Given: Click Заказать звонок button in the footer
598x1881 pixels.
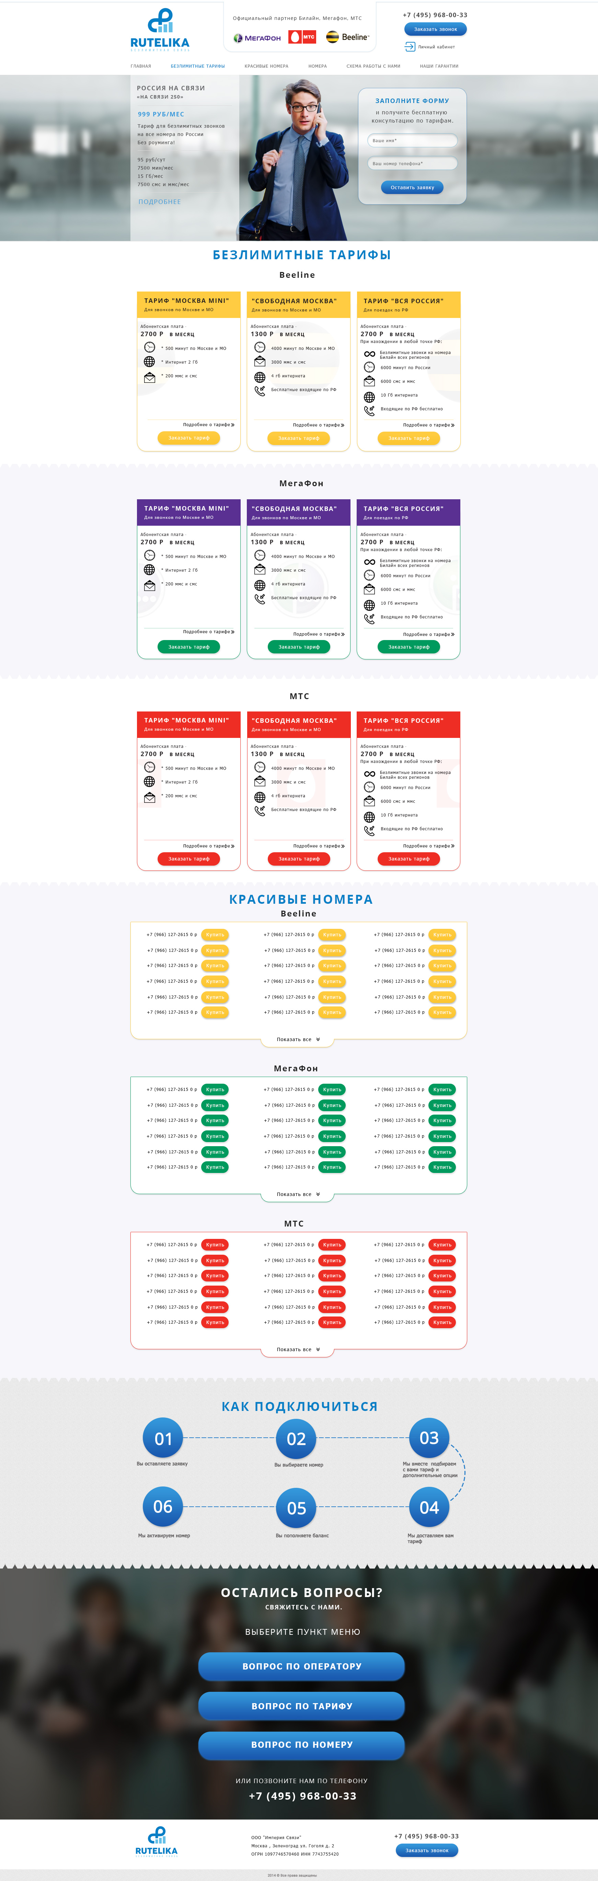Looking at the screenshot, I should 427,1850.
